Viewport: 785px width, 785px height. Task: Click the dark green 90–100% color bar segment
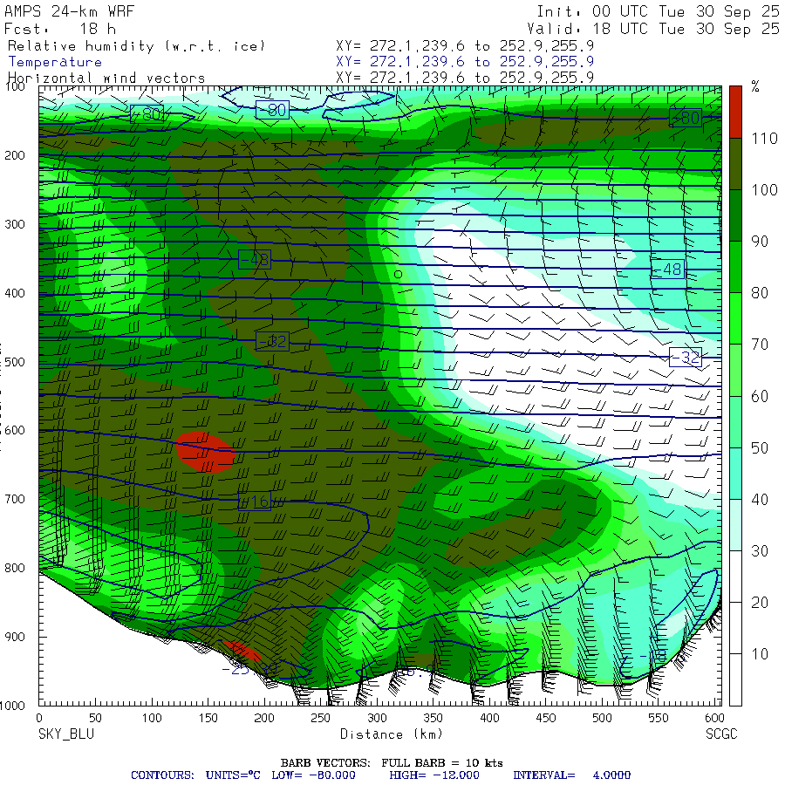click(x=735, y=215)
